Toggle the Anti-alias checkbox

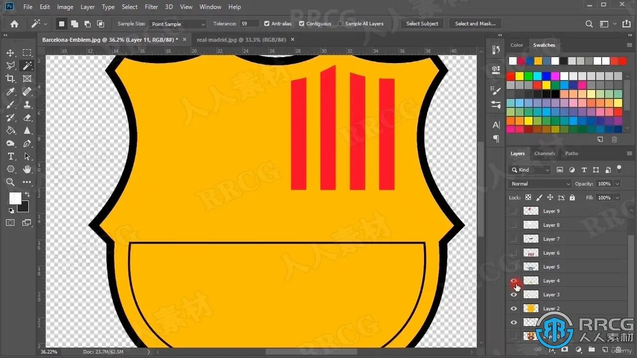[x=267, y=23]
